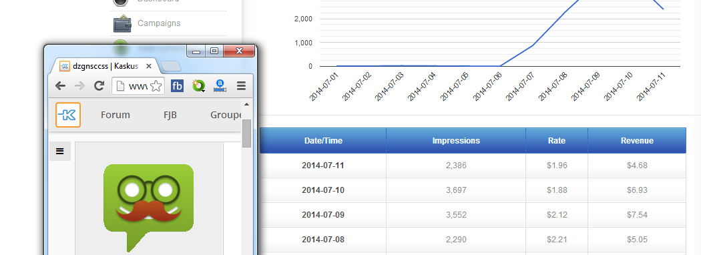Click the 3,552 impressions value
This screenshot has width=701, height=255.
point(456,215)
